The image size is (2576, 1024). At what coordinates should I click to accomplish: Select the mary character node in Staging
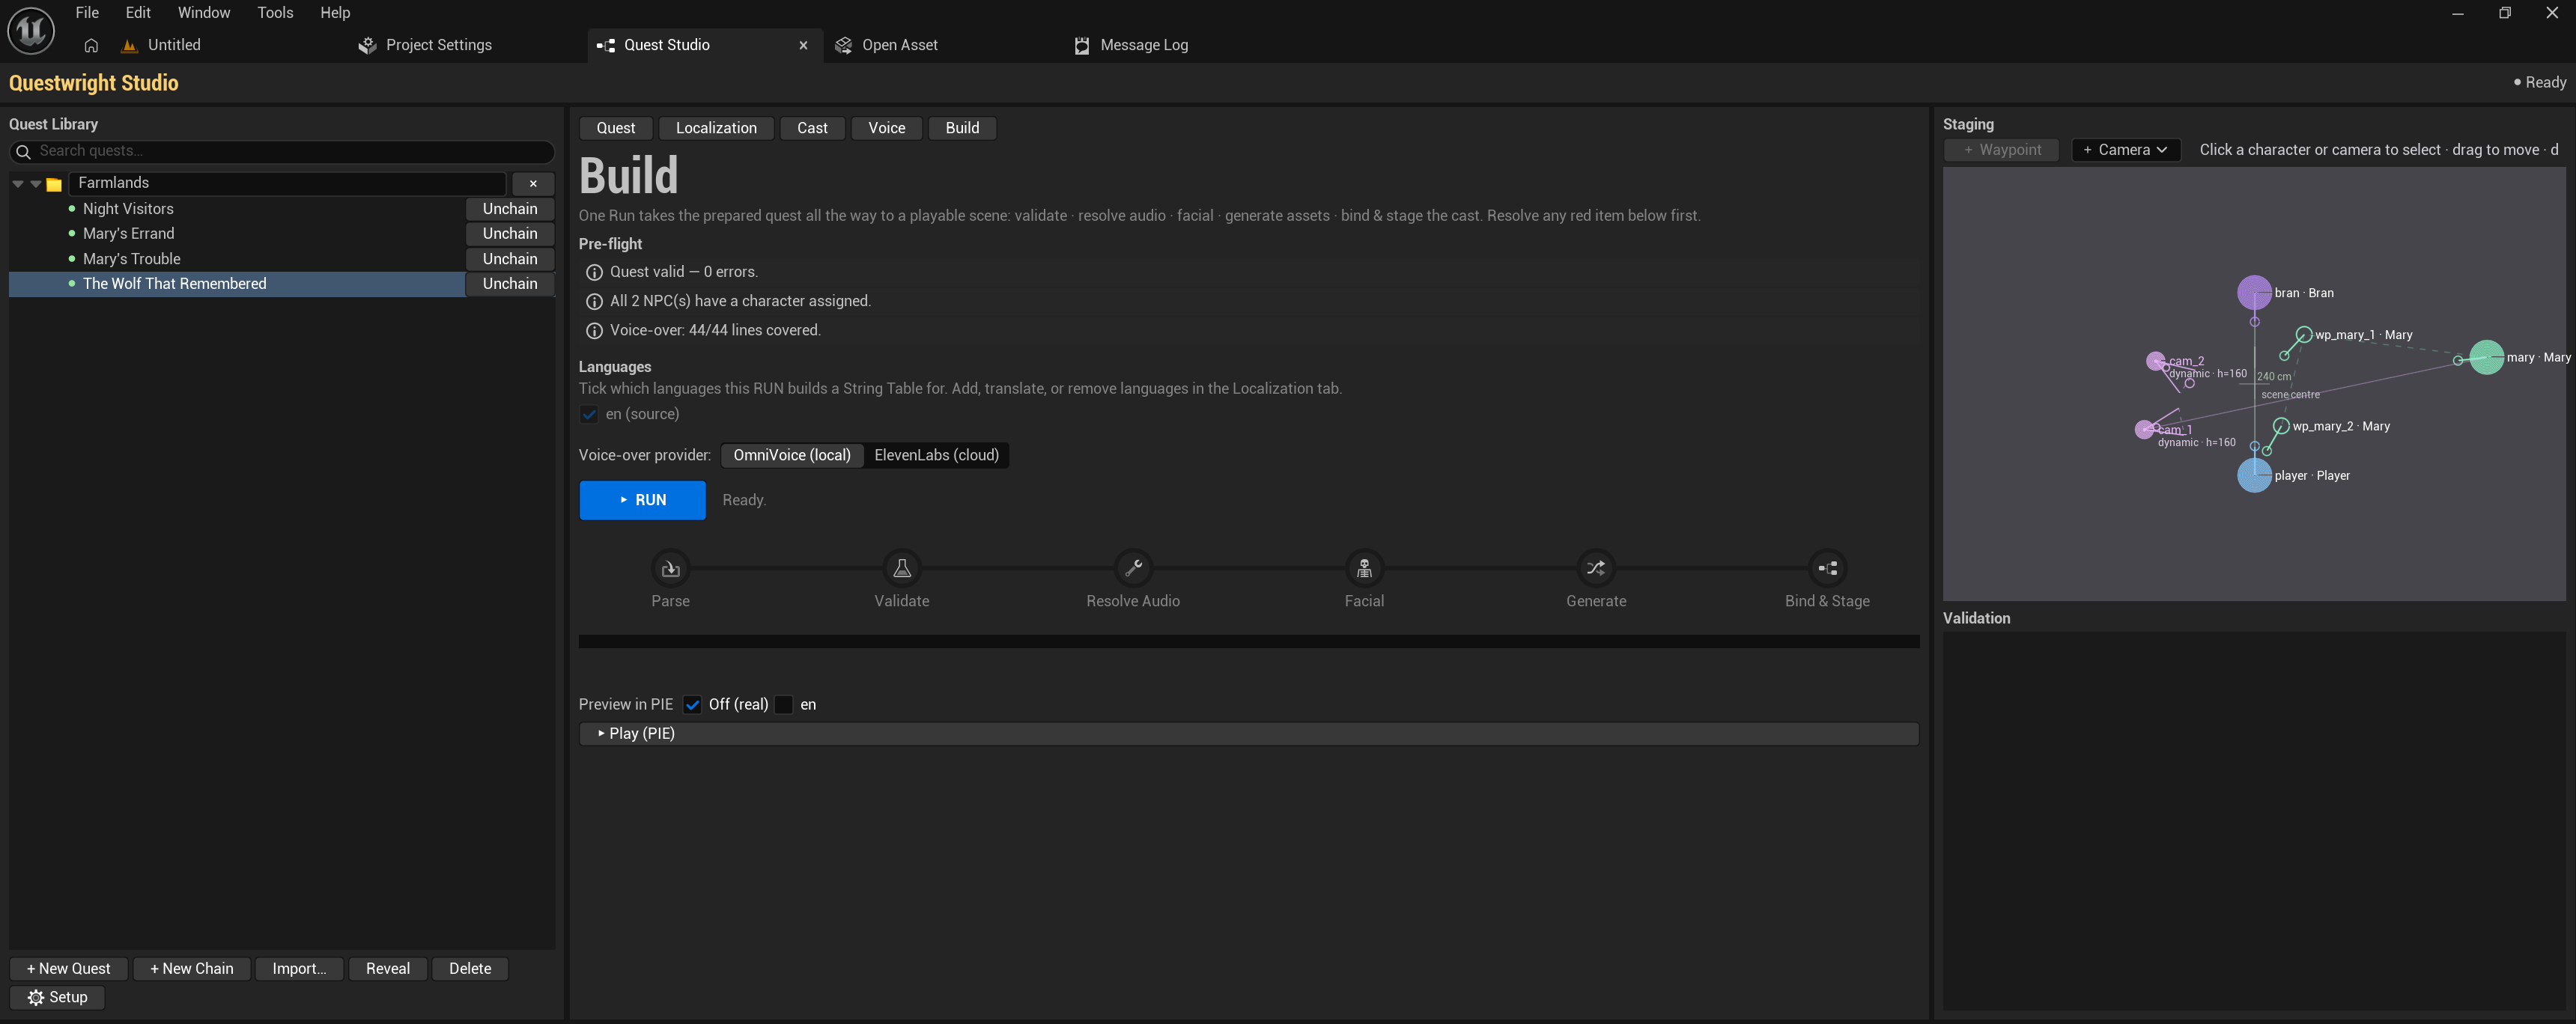point(2486,357)
